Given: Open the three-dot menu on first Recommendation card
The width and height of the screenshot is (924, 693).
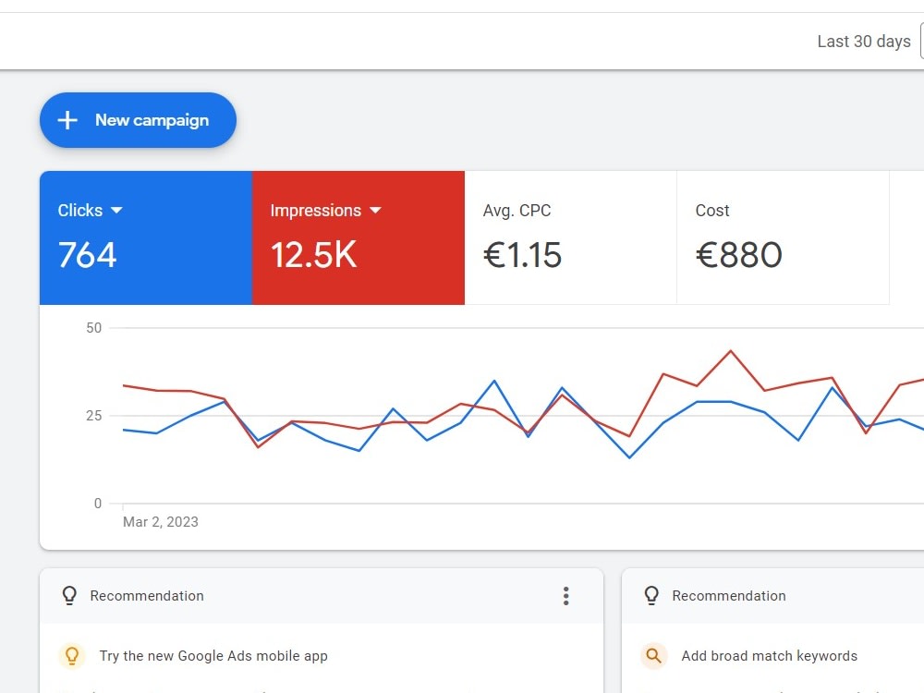Looking at the screenshot, I should 565,596.
